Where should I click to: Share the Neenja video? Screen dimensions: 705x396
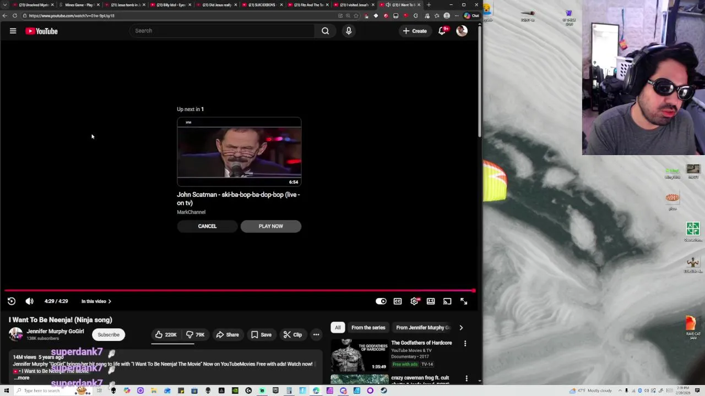(227, 334)
